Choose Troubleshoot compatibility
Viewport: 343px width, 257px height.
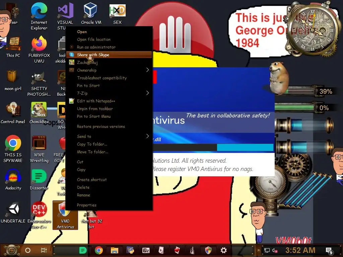coord(109,78)
